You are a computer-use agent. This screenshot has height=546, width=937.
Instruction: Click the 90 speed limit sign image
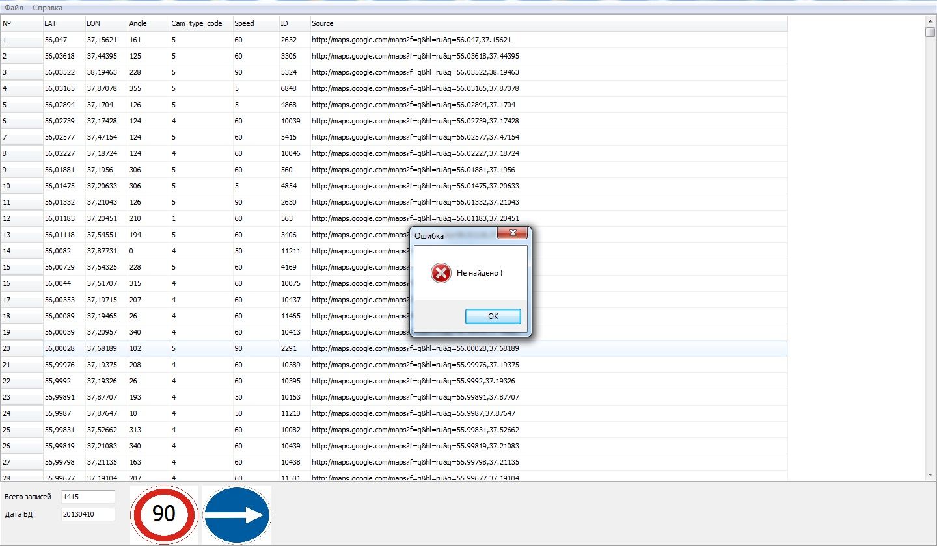click(164, 514)
